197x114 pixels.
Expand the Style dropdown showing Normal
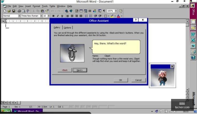coord(19,16)
